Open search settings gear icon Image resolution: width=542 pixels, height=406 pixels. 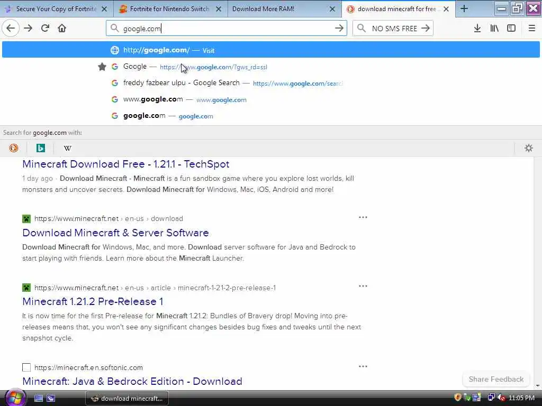pos(529,148)
